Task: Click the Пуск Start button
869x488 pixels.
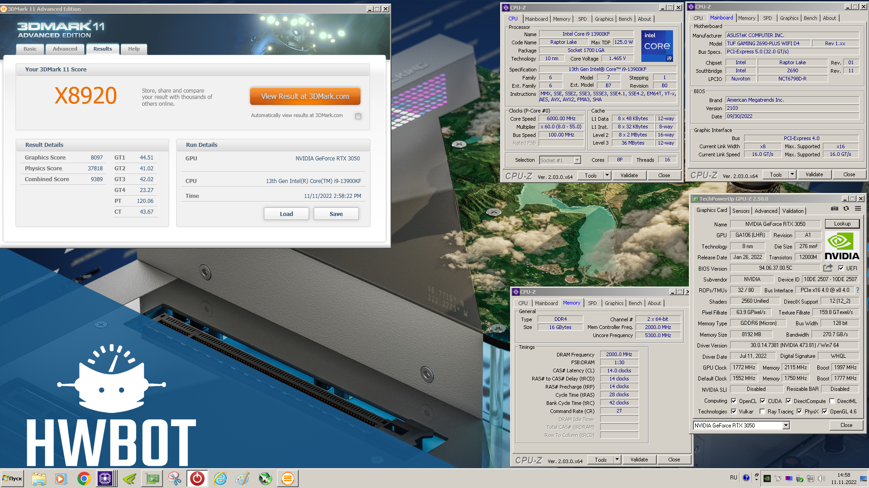Action: 12,479
